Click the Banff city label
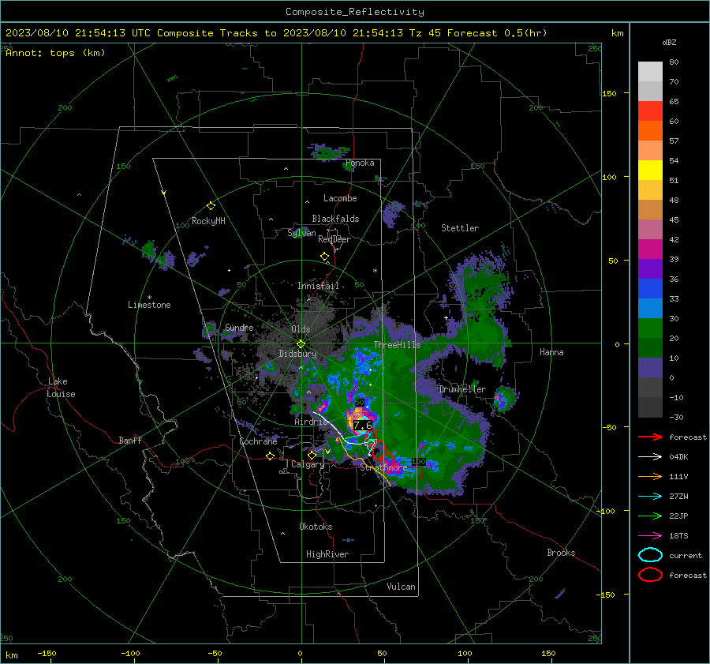The image size is (710, 664). click(130, 440)
